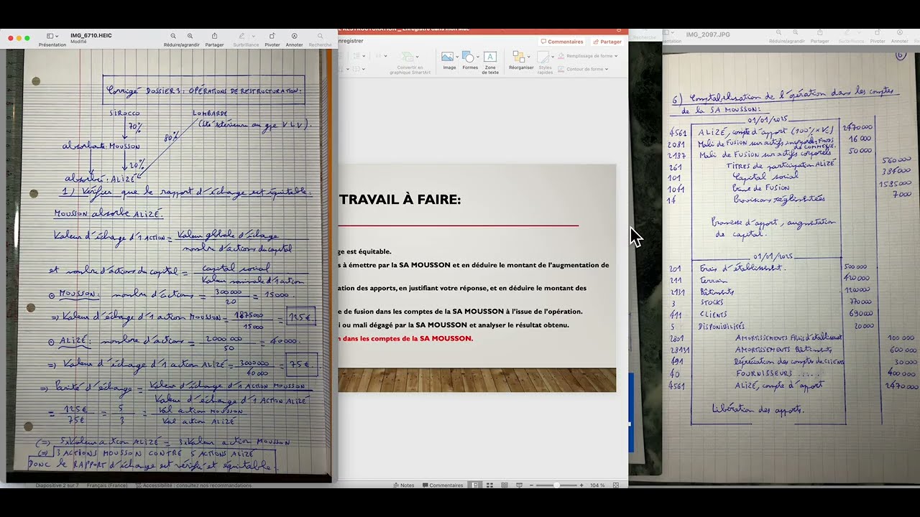This screenshot has height=517, width=920.
Task: Fit slide to window icon in status bar
Action: tap(615, 485)
